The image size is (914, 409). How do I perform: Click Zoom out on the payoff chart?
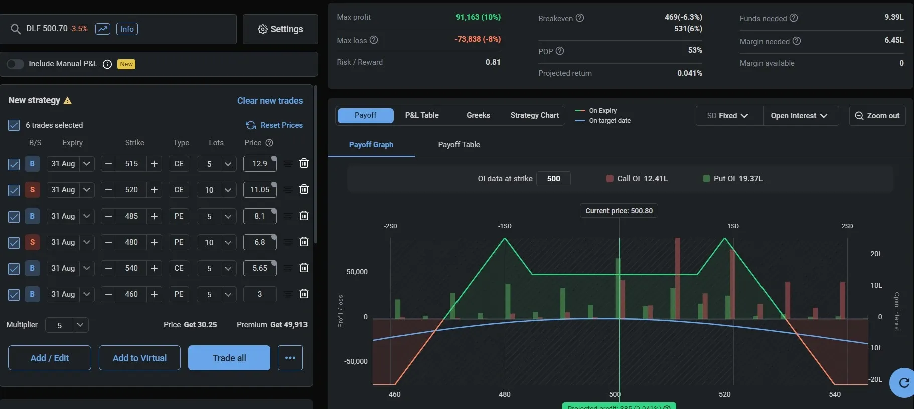(877, 116)
